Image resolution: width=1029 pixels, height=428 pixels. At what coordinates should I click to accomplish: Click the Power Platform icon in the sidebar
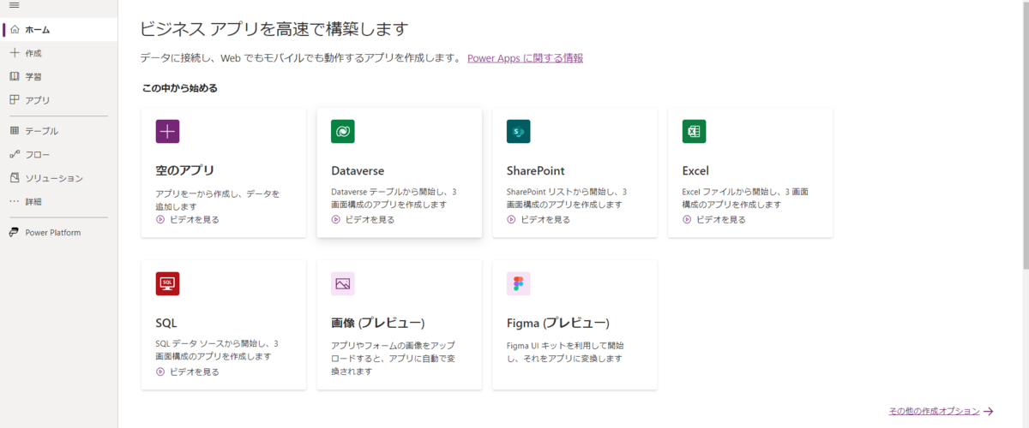coord(15,232)
